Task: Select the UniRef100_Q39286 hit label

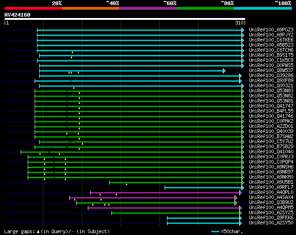Action: (271, 76)
